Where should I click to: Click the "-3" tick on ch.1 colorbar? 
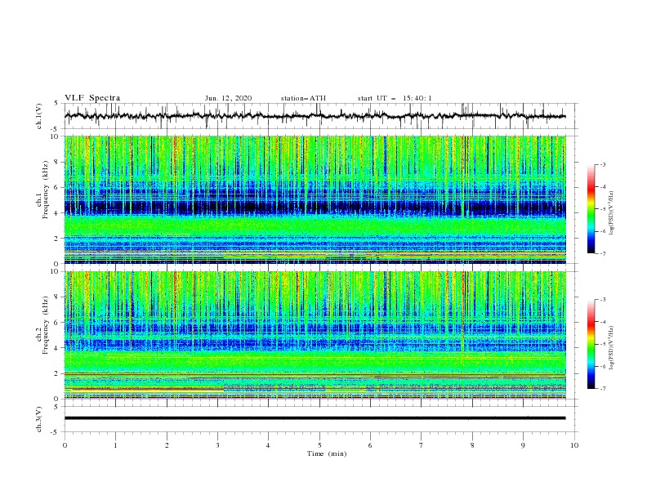click(602, 164)
